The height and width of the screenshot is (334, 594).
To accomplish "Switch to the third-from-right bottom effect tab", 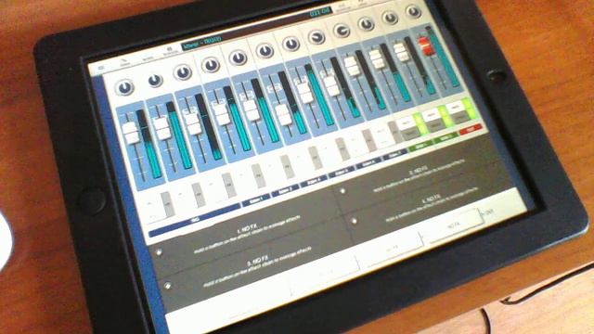I will 325,273.
